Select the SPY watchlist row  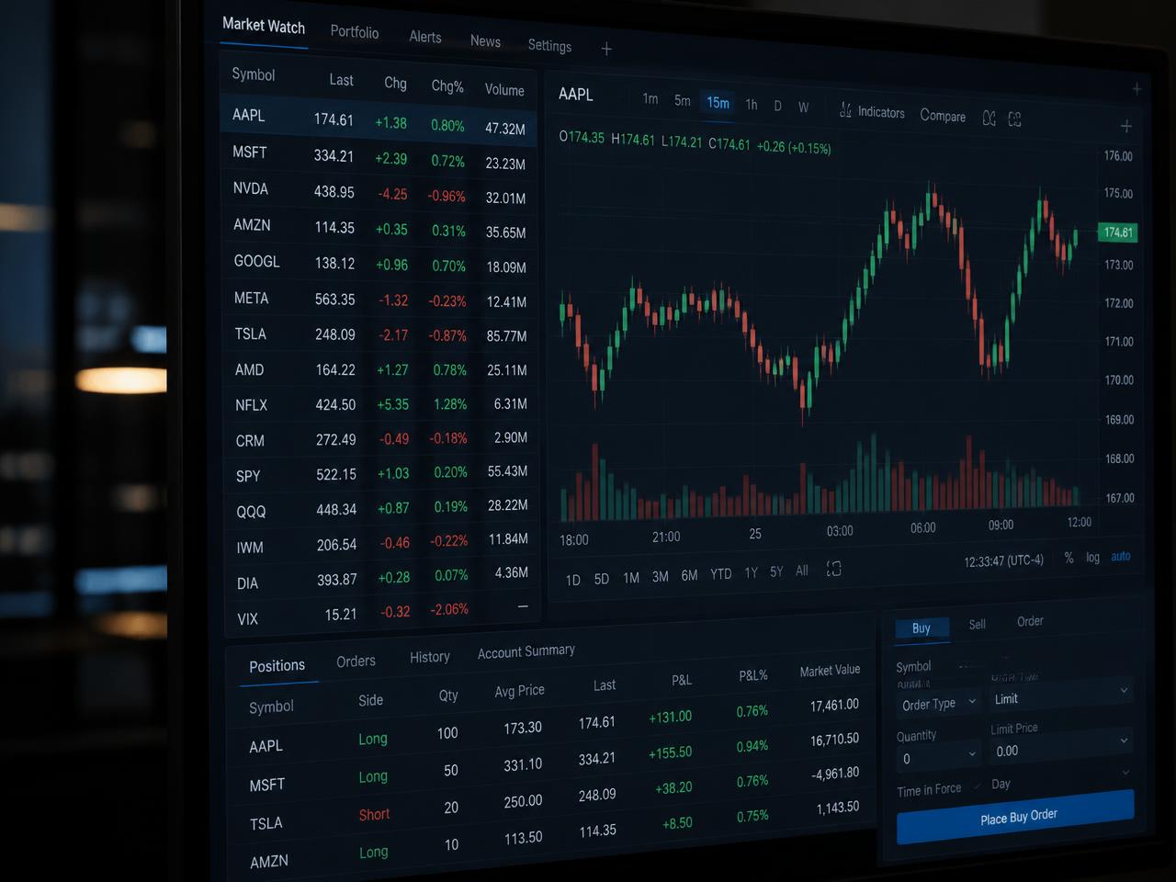380,475
